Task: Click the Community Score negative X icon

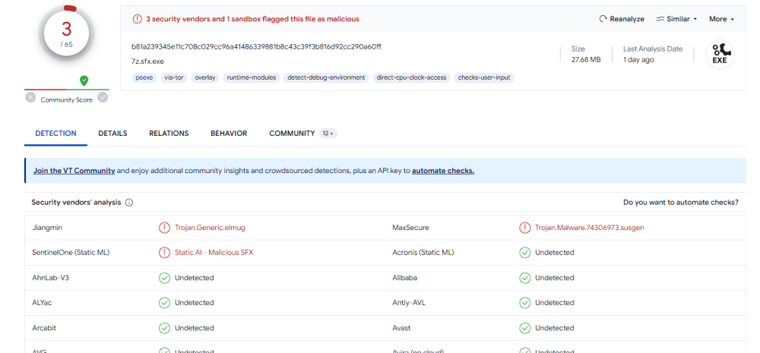Action: tap(30, 97)
